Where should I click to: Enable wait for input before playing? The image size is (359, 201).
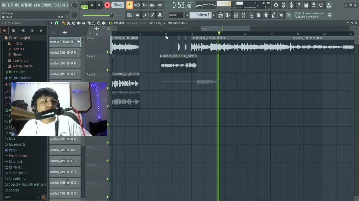pyautogui.click(x=137, y=5)
